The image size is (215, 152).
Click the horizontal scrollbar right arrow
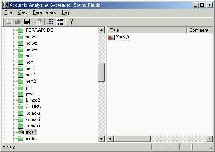point(209,139)
